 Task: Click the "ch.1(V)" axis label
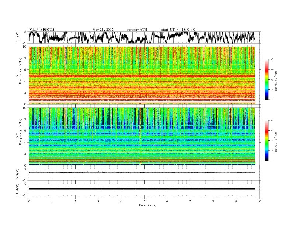pos(18,37)
